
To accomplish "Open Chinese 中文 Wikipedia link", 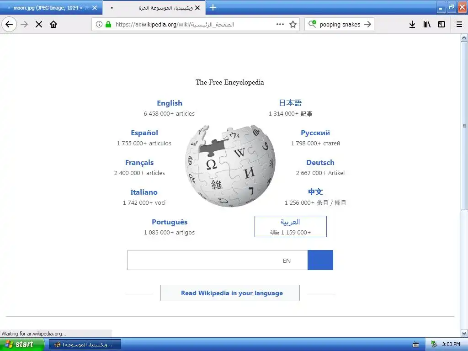I will tap(315, 192).
